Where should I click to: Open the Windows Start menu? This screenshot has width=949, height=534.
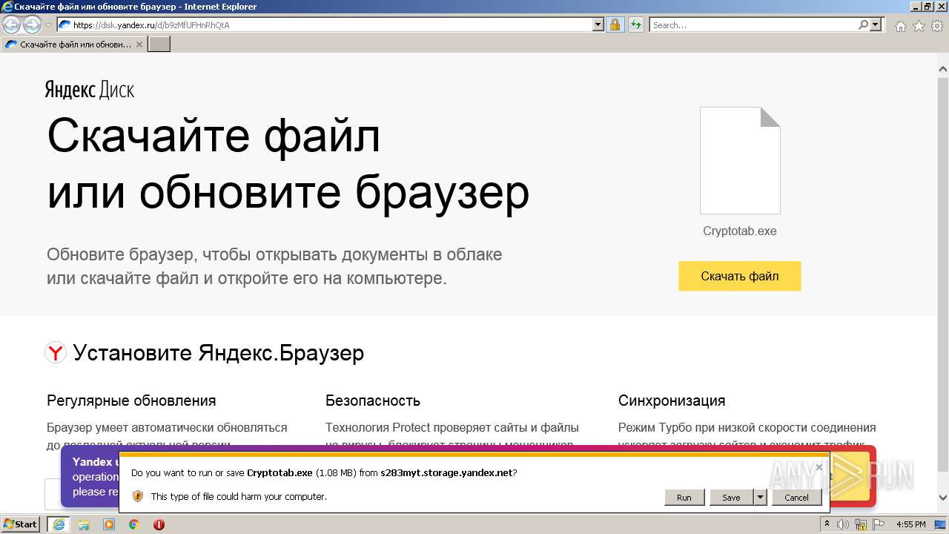point(21,524)
